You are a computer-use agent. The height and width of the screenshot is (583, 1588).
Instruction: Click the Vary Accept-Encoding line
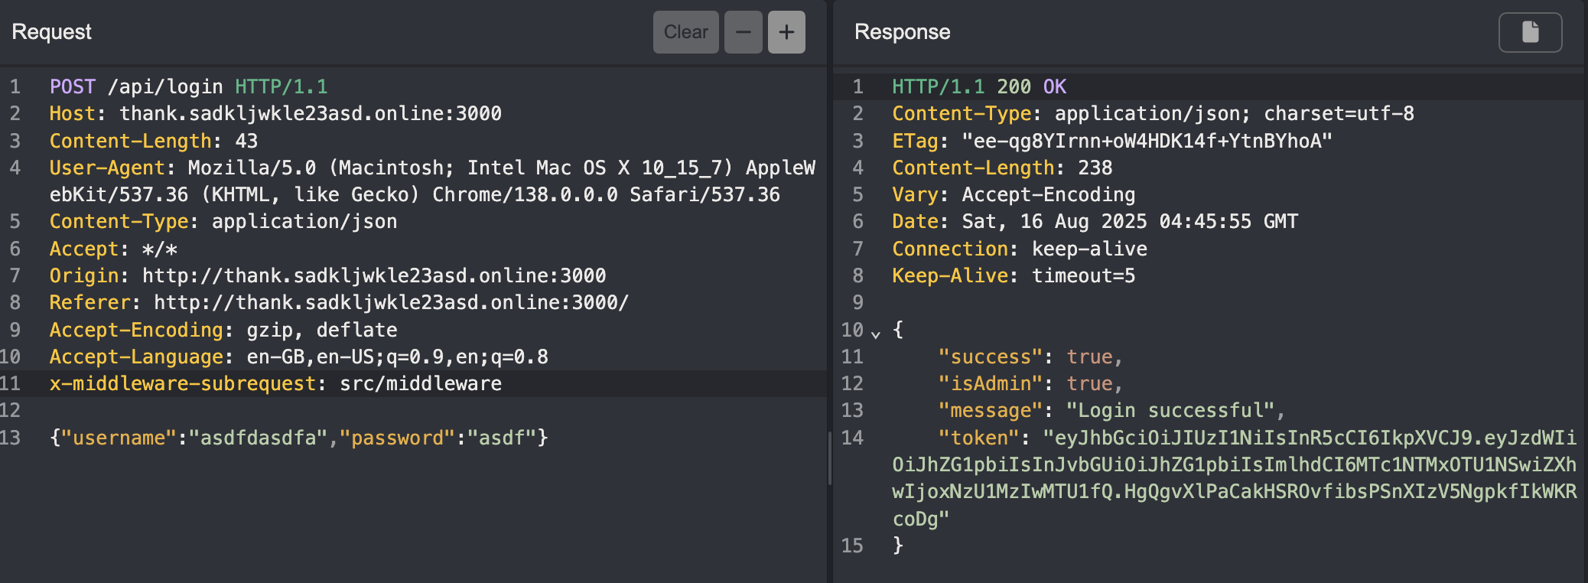tap(1014, 195)
